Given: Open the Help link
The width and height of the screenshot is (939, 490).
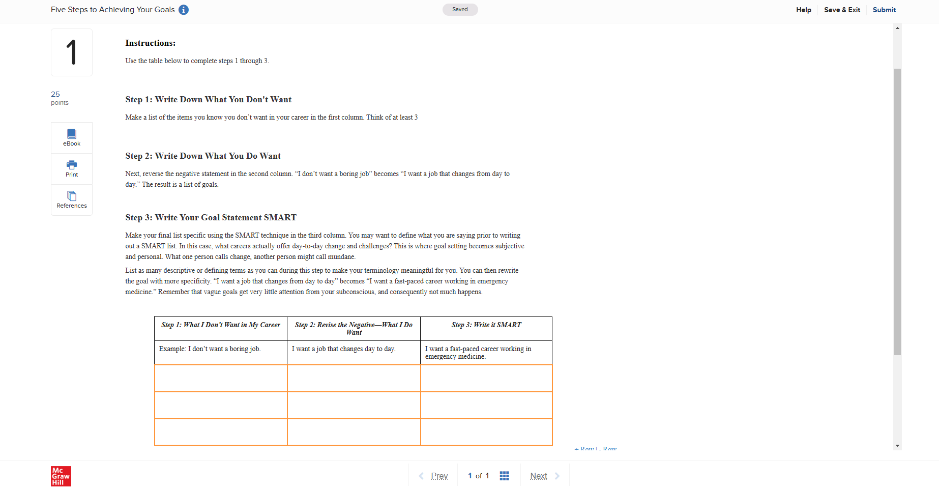Looking at the screenshot, I should pyautogui.click(x=804, y=10).
